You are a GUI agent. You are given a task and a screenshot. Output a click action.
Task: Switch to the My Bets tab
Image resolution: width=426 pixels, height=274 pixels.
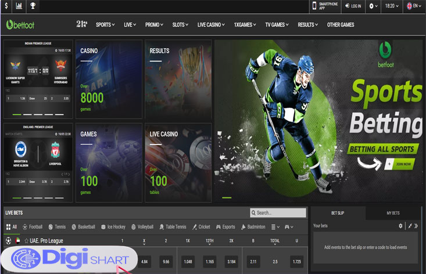393,213
